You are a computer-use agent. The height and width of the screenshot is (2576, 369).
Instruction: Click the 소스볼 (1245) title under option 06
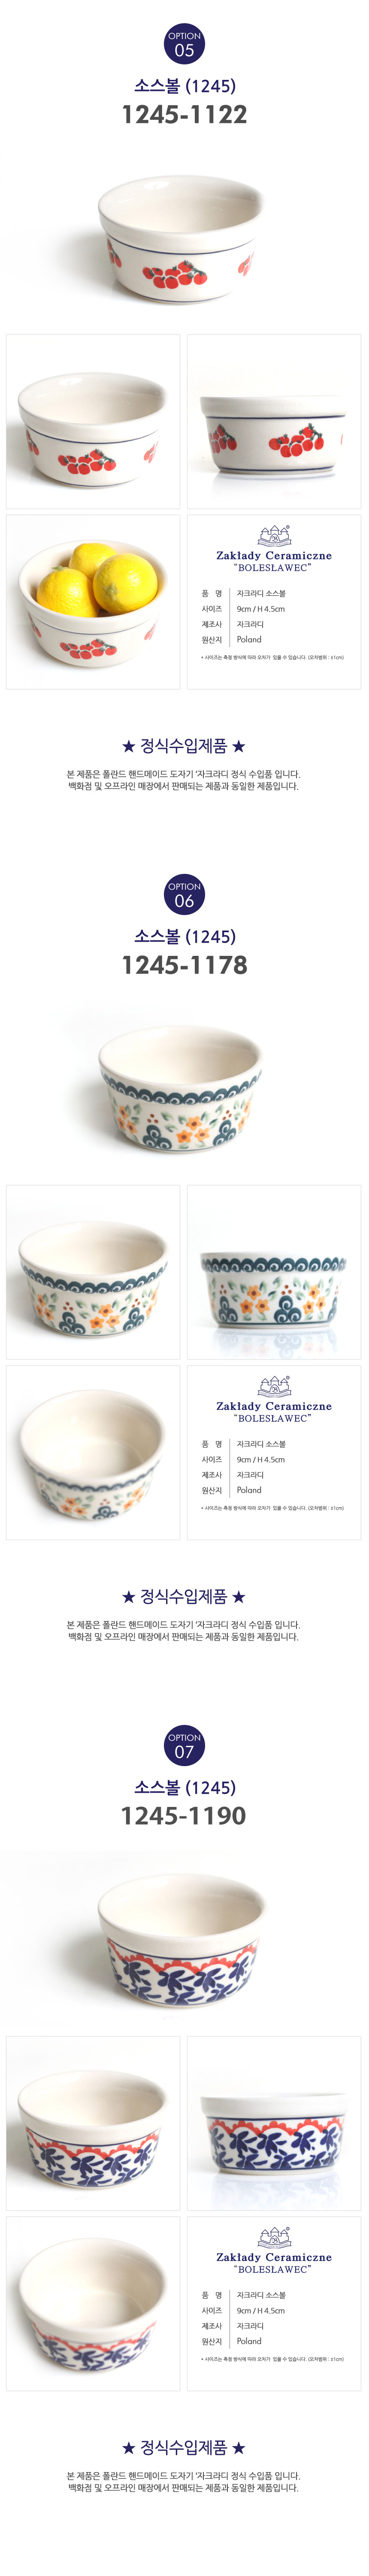184,936
